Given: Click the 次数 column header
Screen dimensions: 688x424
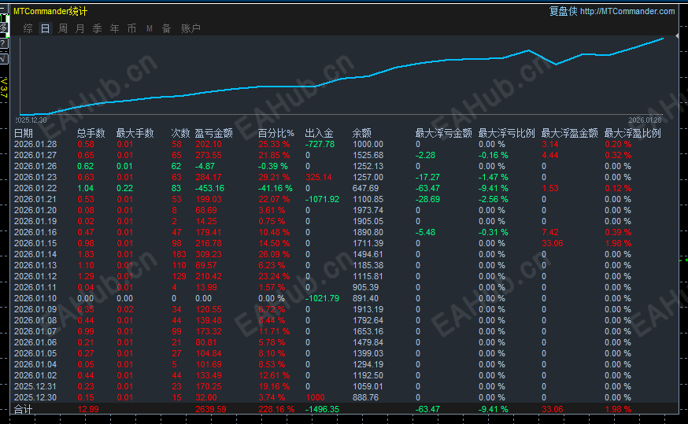Looking at the screenshot, I should pyautogui.click(x=180, y=133).
